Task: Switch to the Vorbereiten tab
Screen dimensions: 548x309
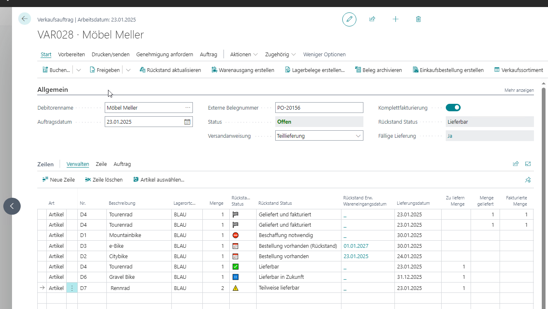Action: pyautogui.click(x=71, y=55)
